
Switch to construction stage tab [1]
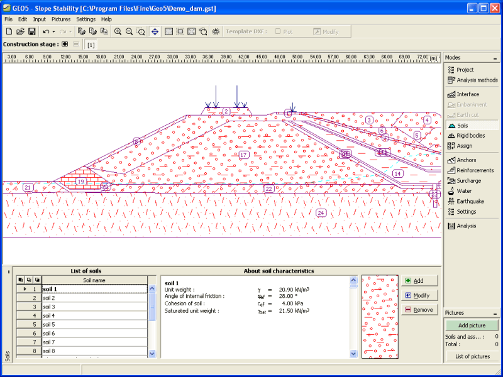[90, 45]
